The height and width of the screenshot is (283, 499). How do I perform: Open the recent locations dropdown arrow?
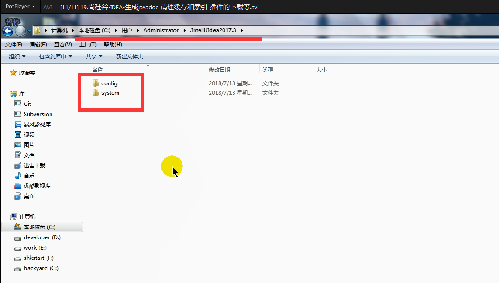(29, 31)
